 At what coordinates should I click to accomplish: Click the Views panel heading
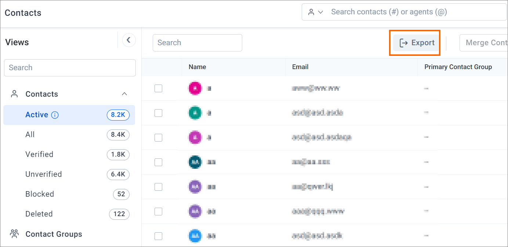[17, 42]
